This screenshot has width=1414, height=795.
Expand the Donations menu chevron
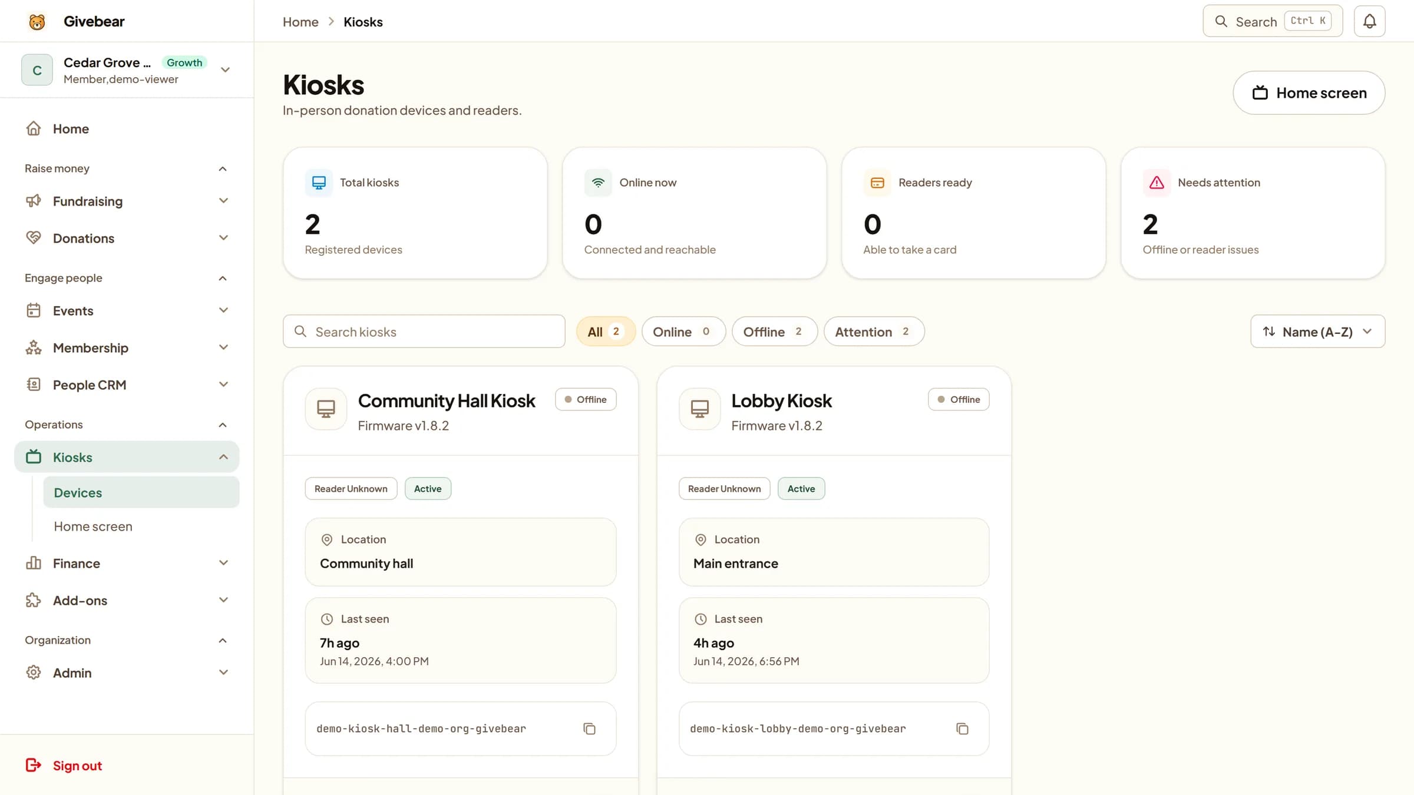point(223,238)
